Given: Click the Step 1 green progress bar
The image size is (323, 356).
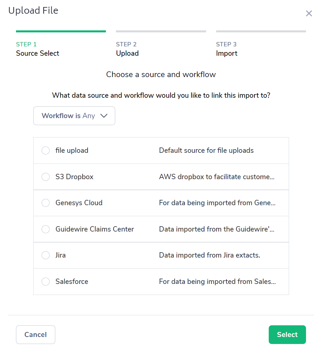Looking at the screenshot, I should coord(61,31).
